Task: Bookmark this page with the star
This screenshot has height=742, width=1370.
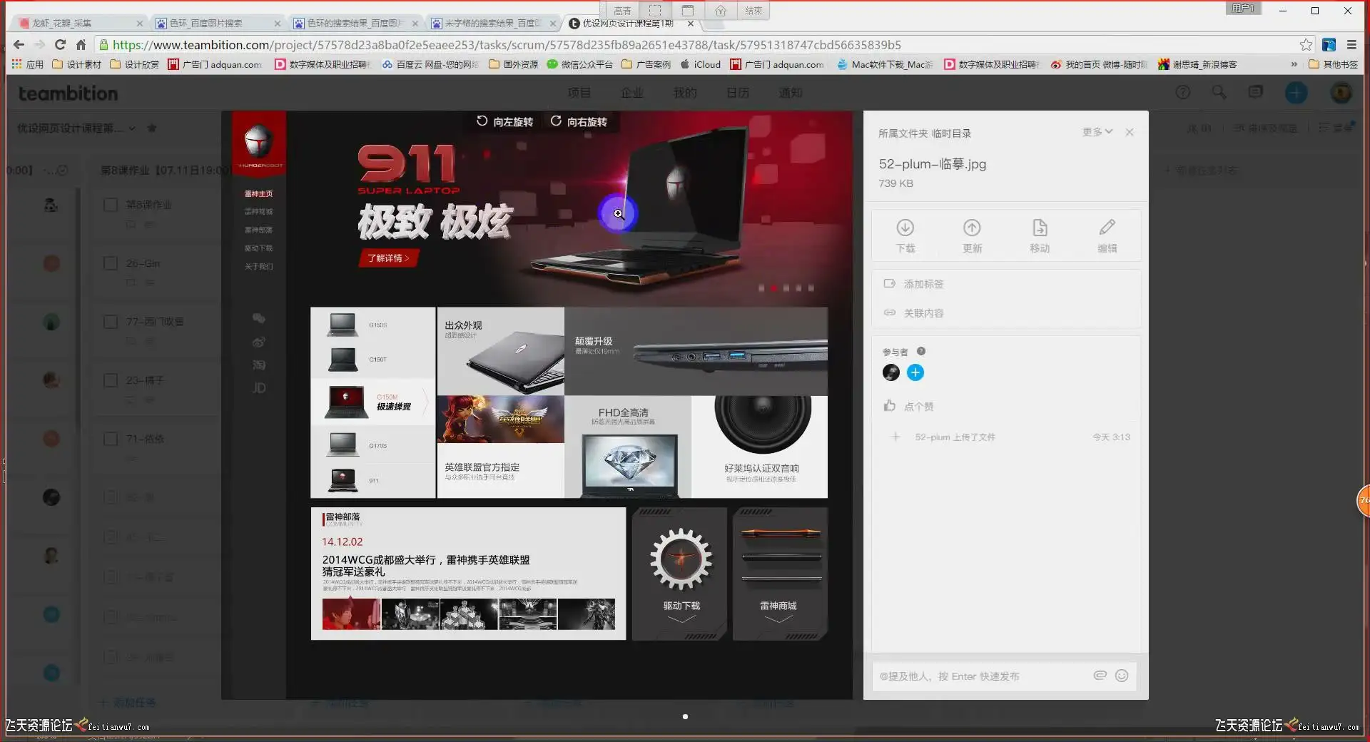Action: 1306,45
